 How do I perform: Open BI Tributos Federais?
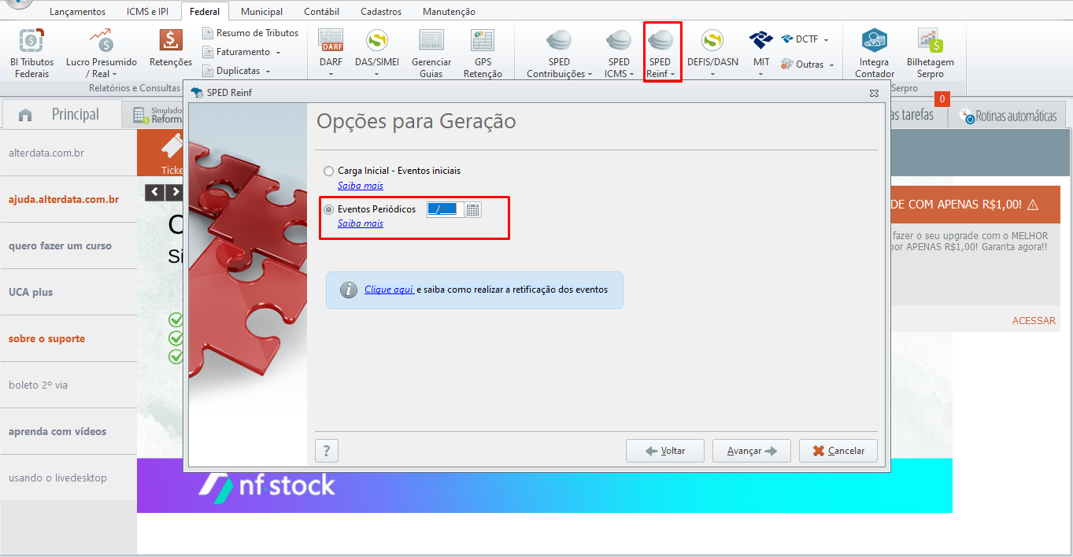click(31, 53)
